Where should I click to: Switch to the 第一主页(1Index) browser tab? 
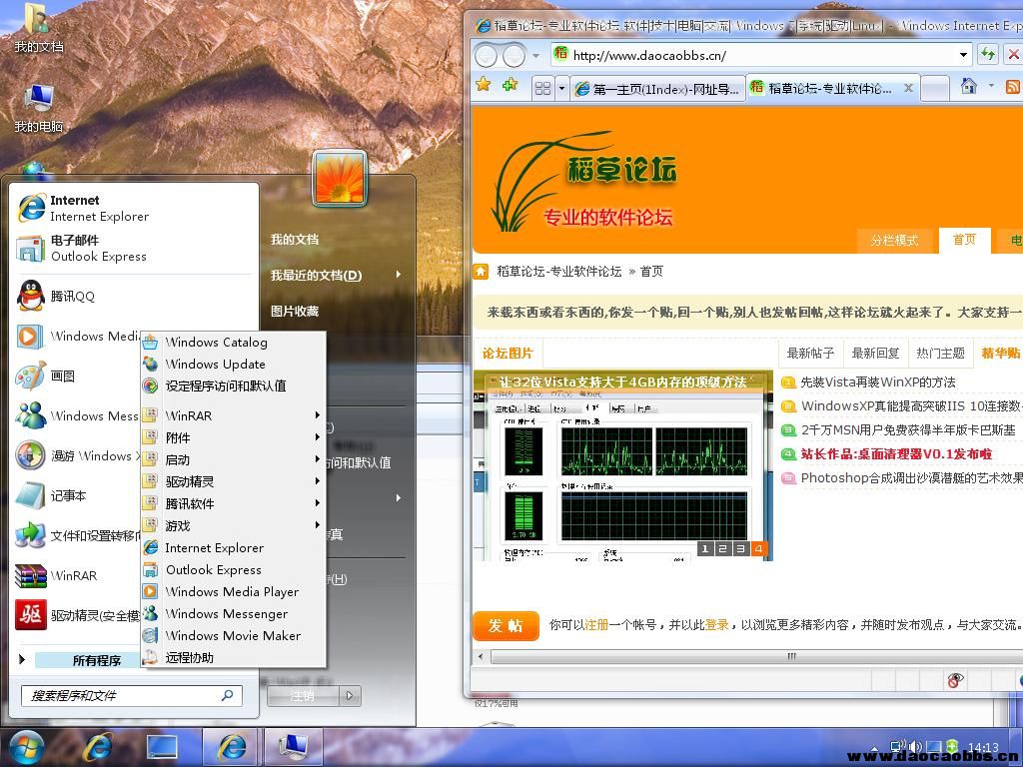(657, 88)
